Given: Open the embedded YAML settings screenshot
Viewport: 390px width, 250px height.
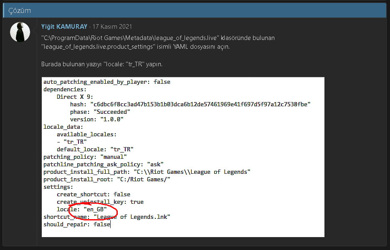Looking at the screenshot, I should point(183,157).
